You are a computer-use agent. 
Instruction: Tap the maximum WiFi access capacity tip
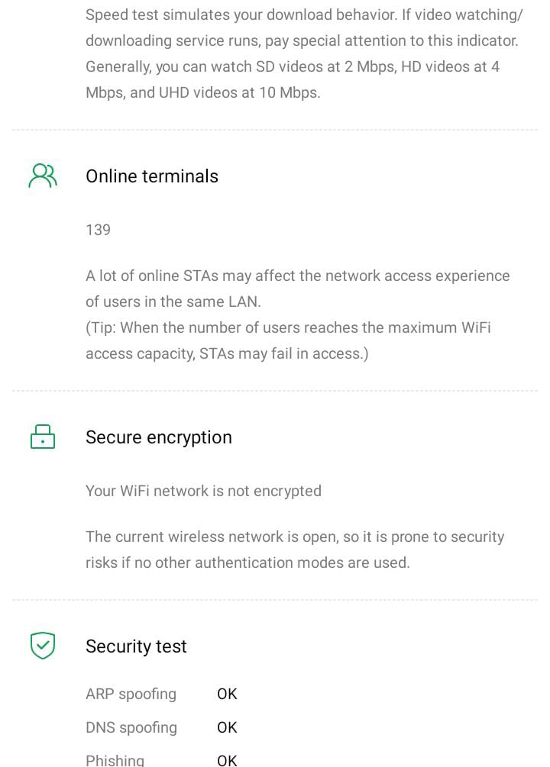[288, 340]
